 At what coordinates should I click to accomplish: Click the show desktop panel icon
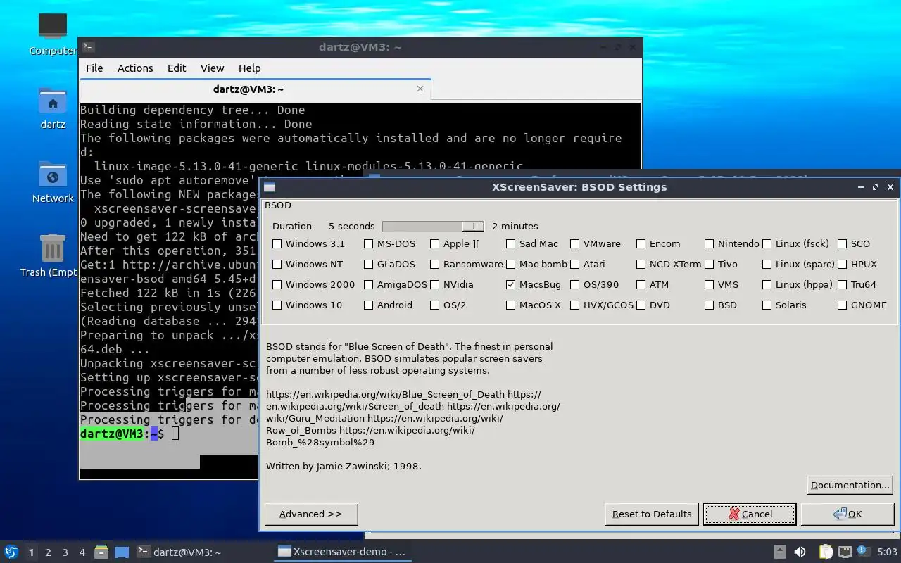pyautogui.click(x=122, y=552)
